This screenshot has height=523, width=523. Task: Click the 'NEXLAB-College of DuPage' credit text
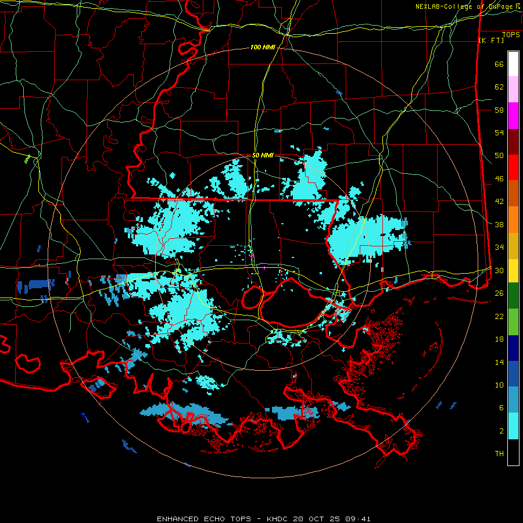tap(465, 6)
